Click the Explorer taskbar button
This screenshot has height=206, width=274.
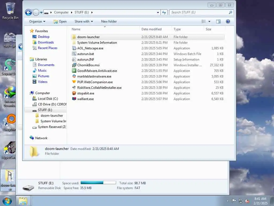pos(23,201)
